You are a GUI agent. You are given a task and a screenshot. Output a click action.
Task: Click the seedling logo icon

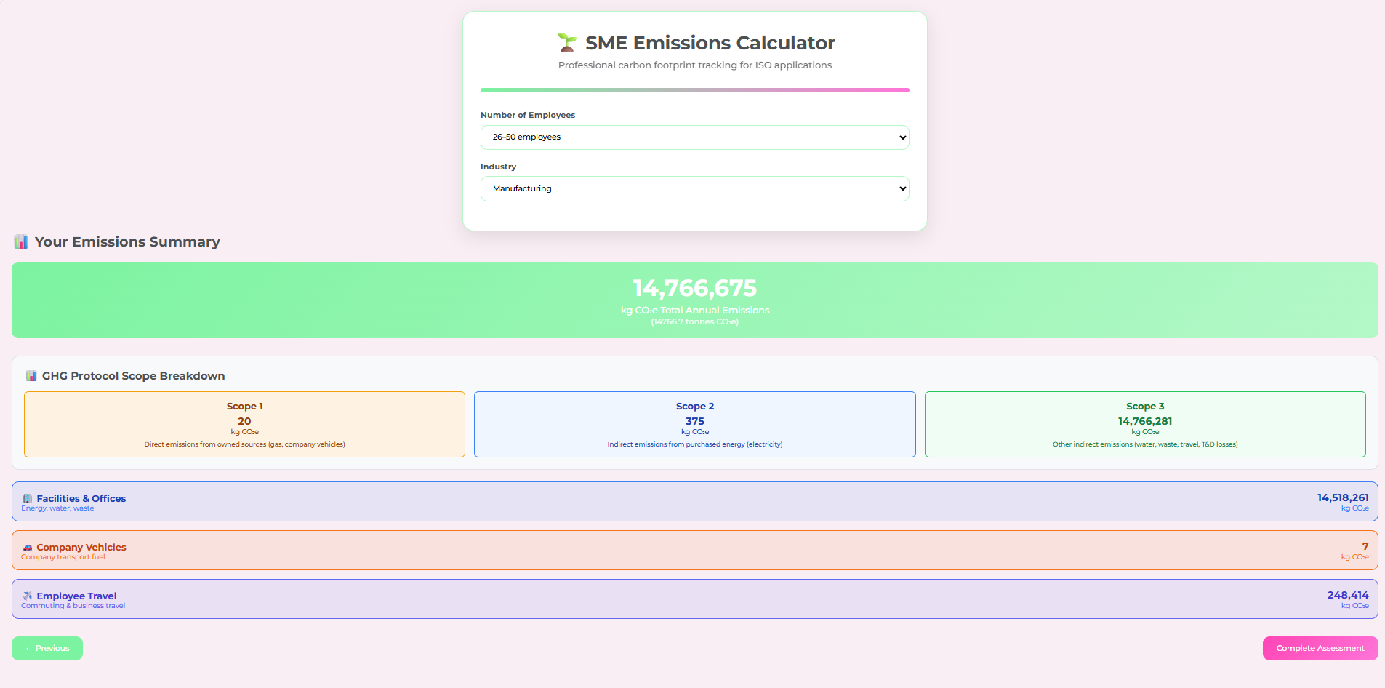pos(566,43)
